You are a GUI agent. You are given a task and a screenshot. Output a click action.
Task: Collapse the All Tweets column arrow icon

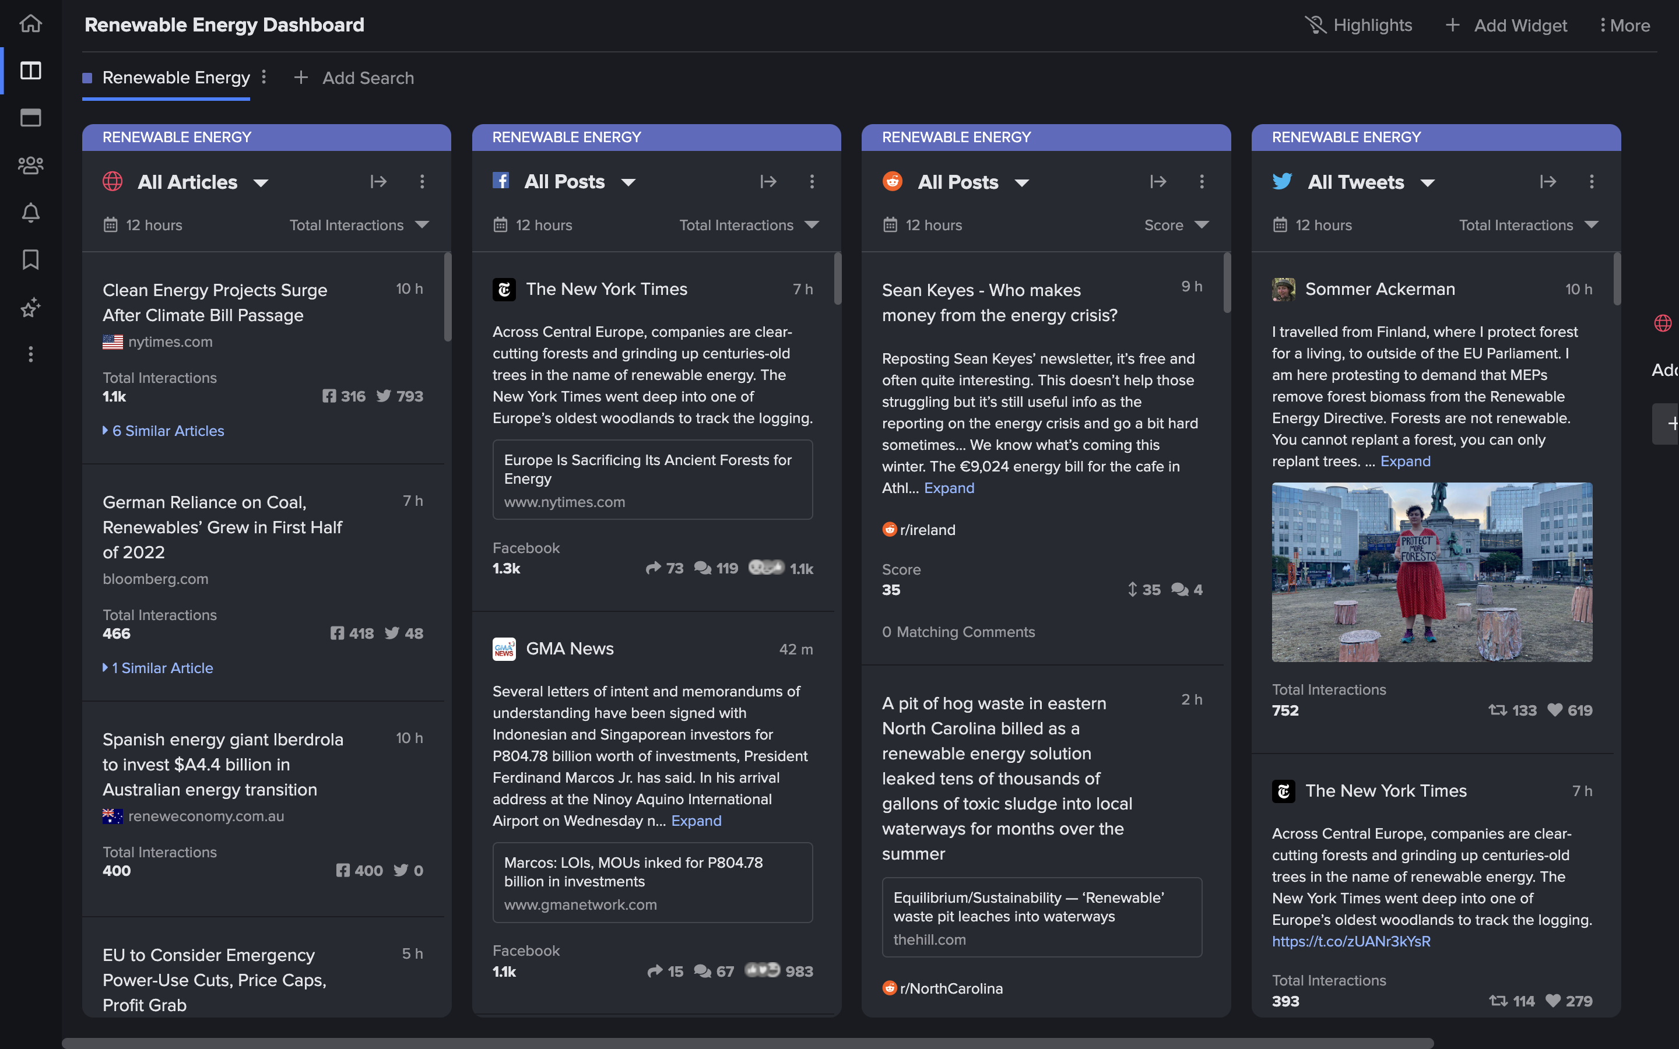(x=1548, y=182)
